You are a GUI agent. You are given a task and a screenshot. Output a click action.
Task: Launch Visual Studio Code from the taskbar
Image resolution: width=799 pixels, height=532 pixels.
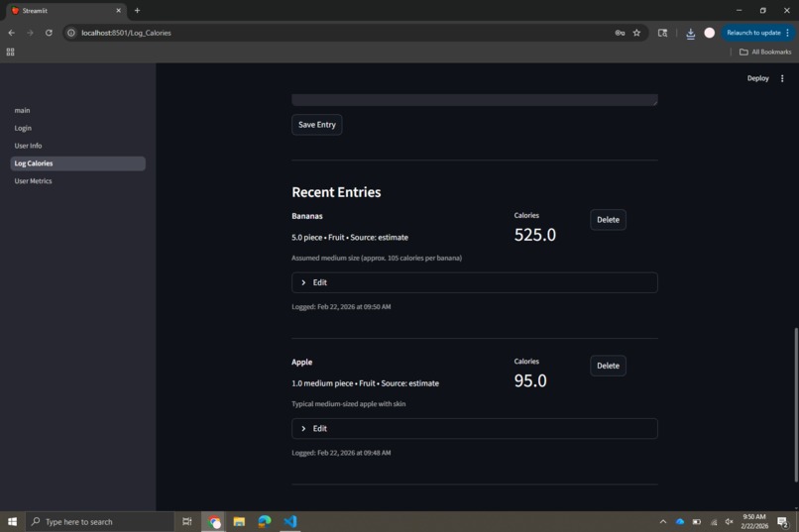290,521
